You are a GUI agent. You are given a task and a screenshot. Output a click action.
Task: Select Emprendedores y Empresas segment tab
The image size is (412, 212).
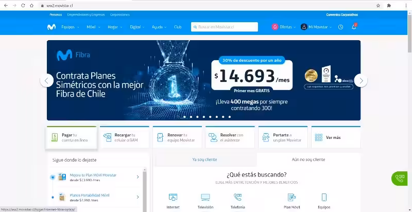point(86,15)
